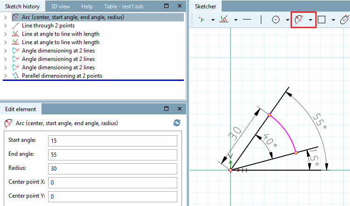
Task: Switch to the 3D view tab
Action: coord(60,7)
